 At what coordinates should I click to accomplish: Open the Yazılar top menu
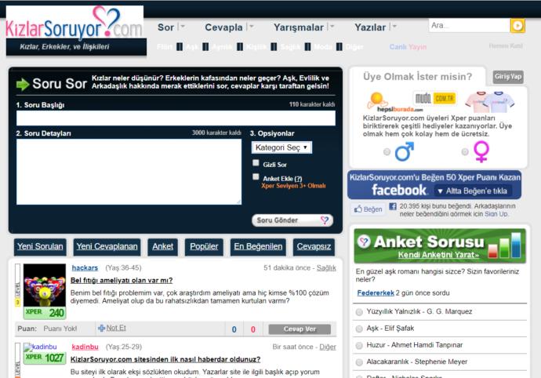pyautogui.click(x=370, y=27)
